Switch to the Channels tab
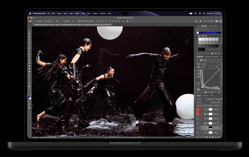This screenshot has height=157, width=249. [x=205, y=96]
